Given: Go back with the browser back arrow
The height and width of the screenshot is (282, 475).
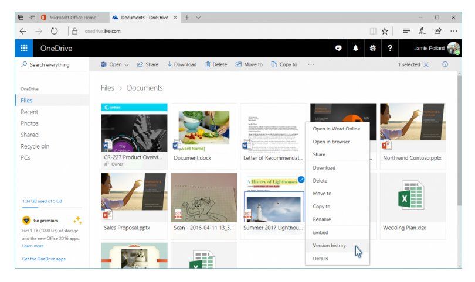Looking at the screenshot, I should pos(23,31).
